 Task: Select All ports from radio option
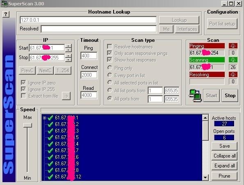point(110,98)
